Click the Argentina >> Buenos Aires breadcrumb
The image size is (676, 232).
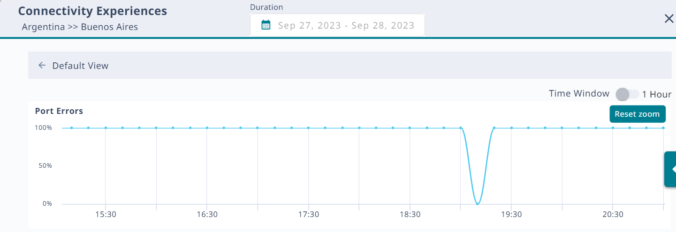point(80,27)
